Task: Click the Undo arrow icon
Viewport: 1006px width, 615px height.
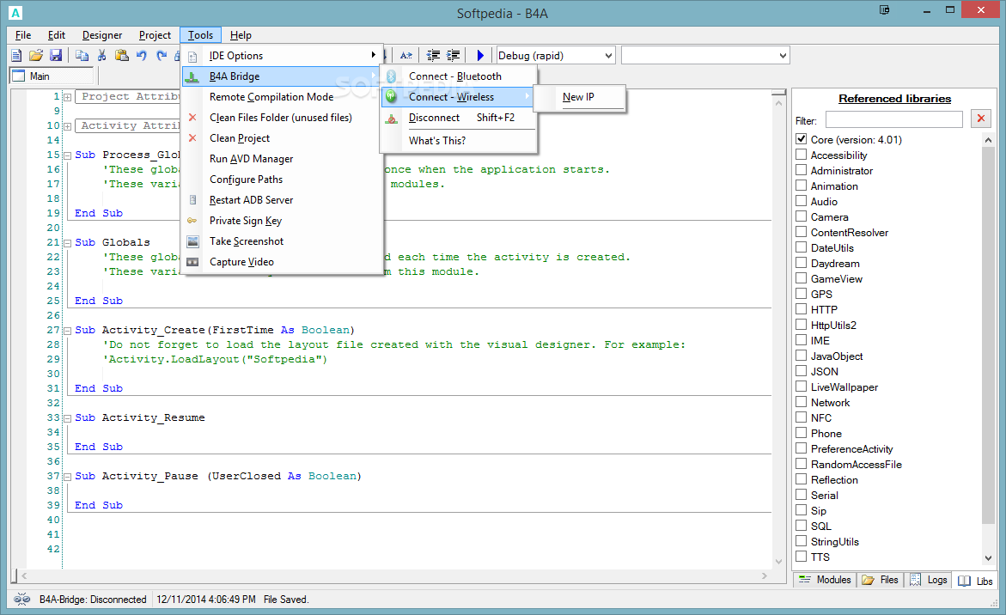Action: [x=141, y=56]
